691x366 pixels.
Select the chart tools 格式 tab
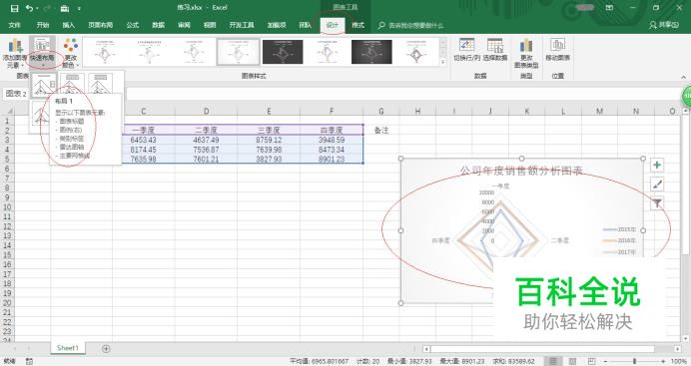(x=357, y=25)
